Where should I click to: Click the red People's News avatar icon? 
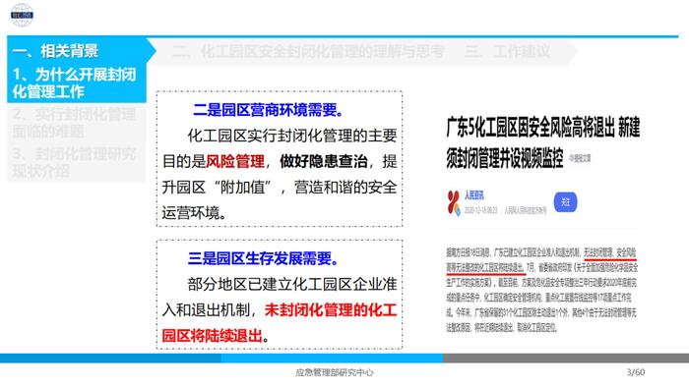click(454, 203)
